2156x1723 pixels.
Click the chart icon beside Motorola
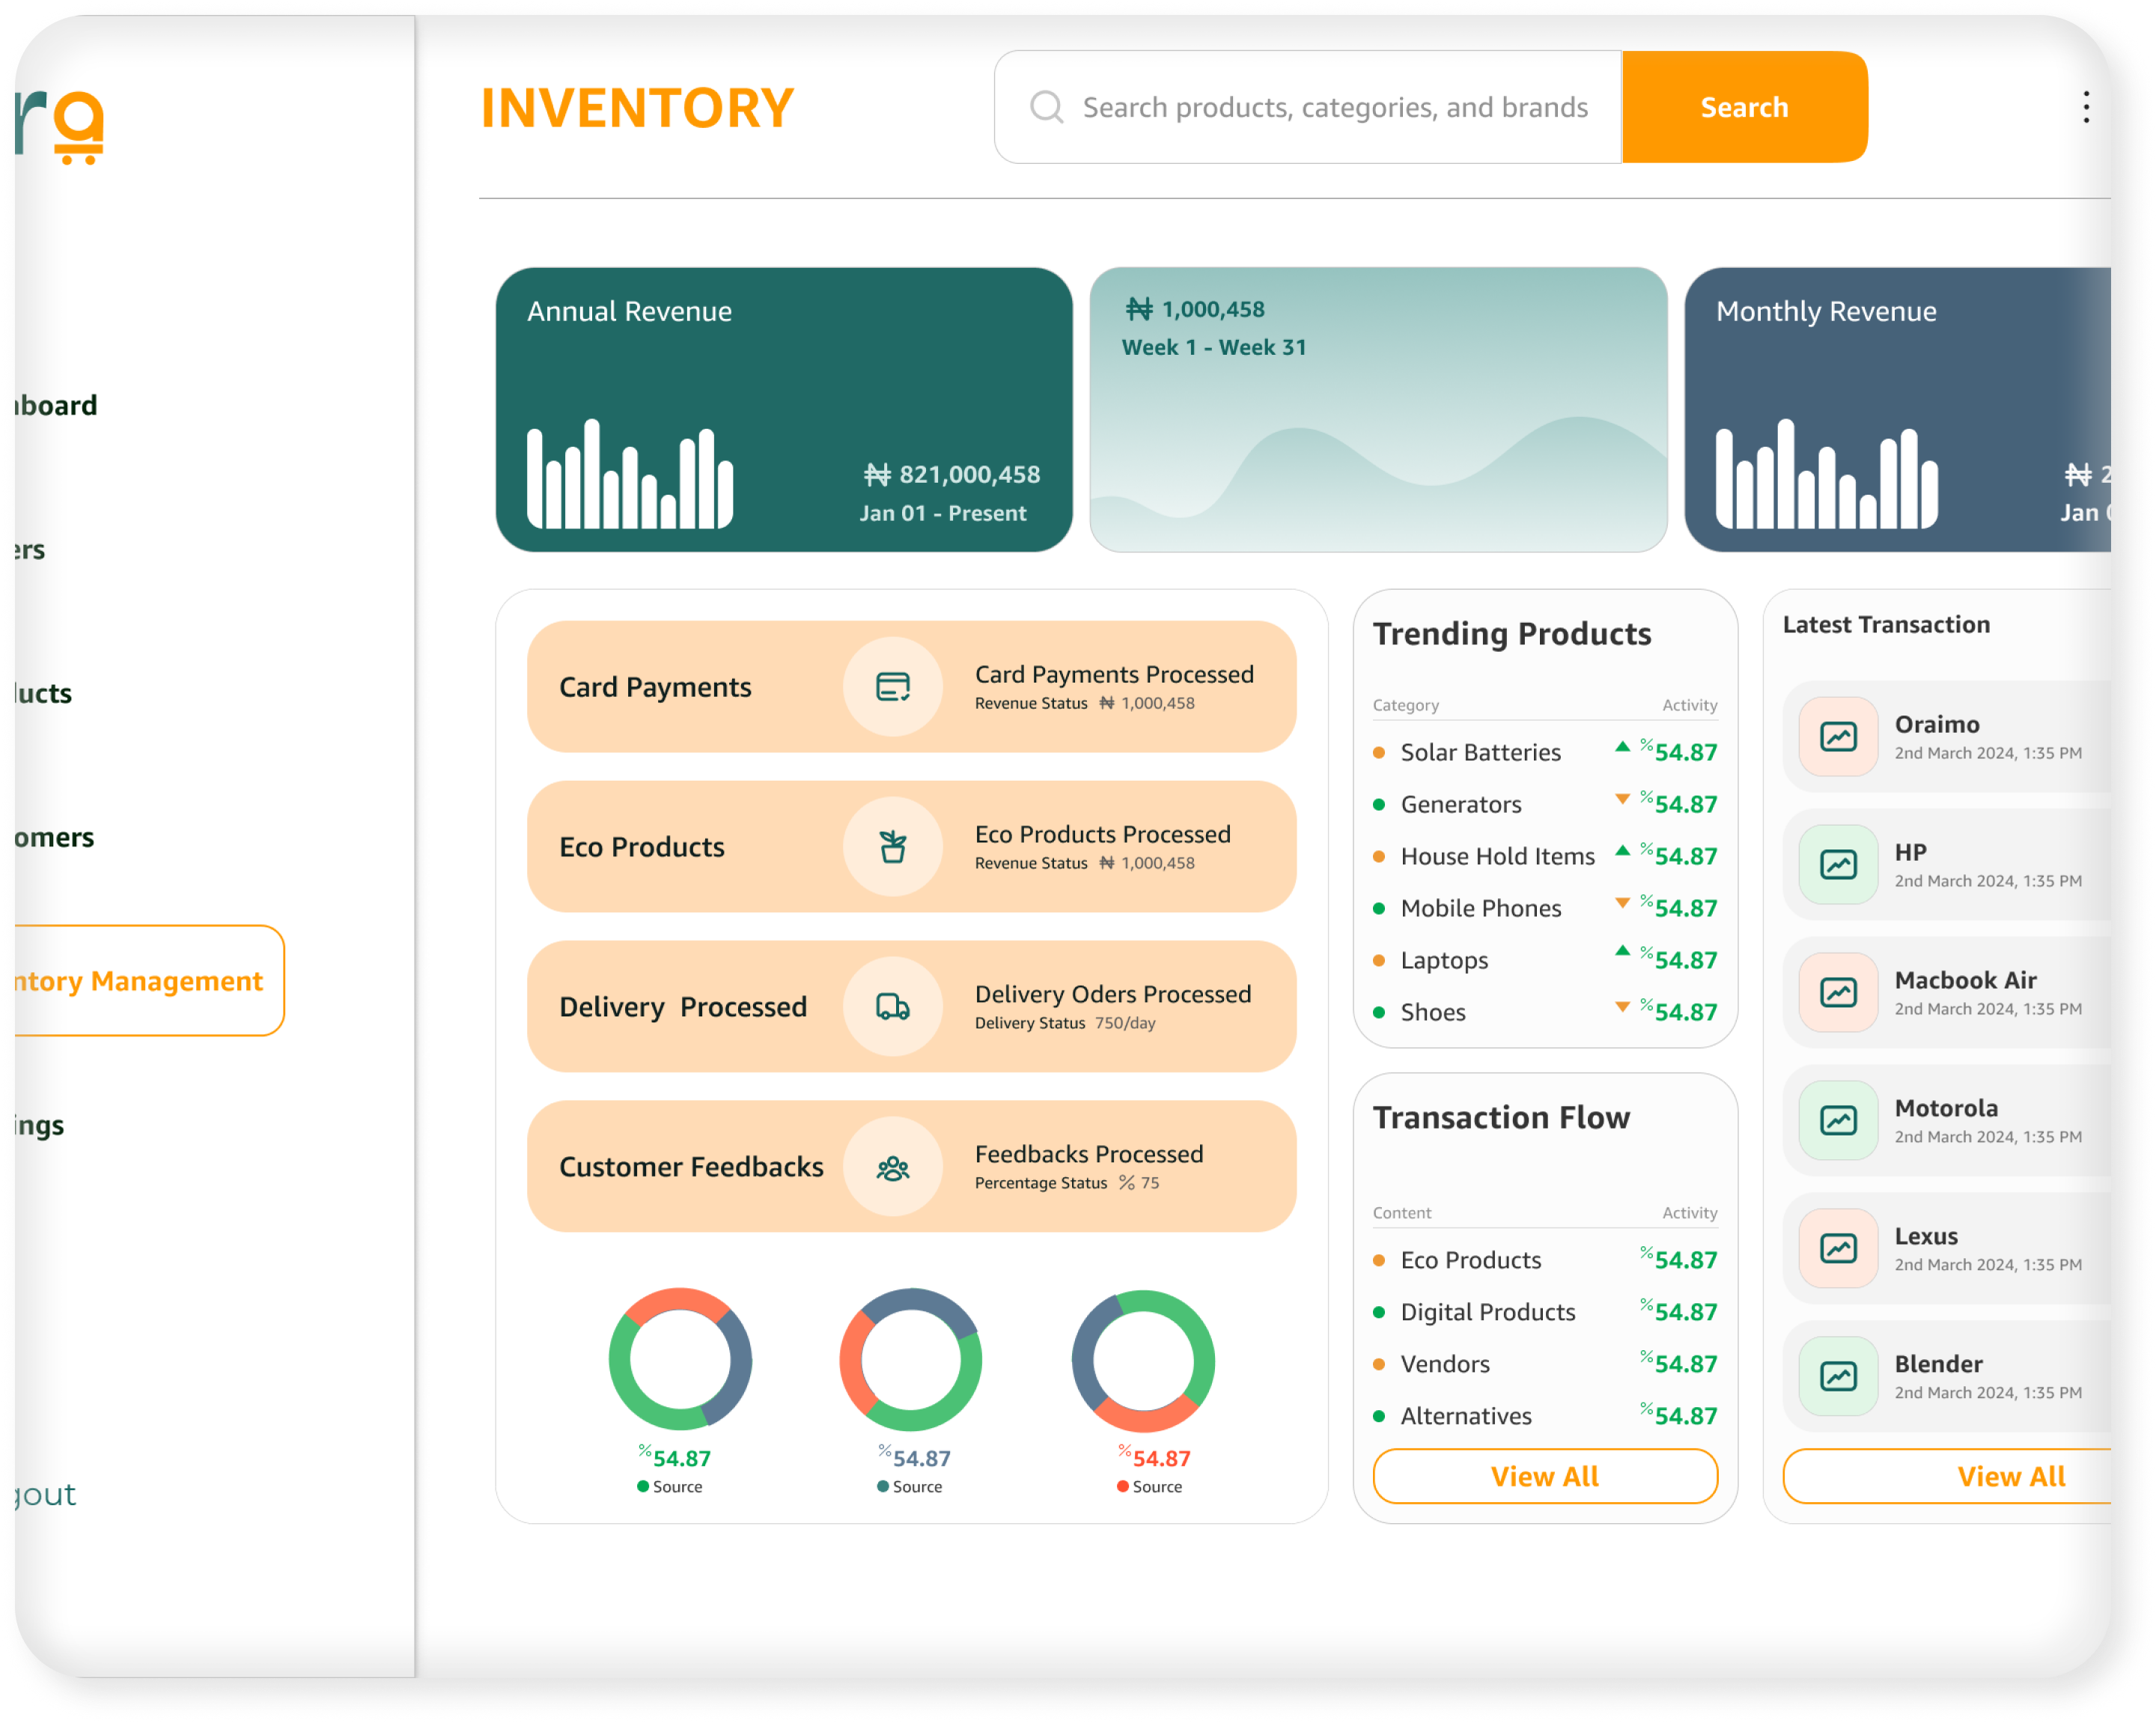(x=1838, y=1121)
